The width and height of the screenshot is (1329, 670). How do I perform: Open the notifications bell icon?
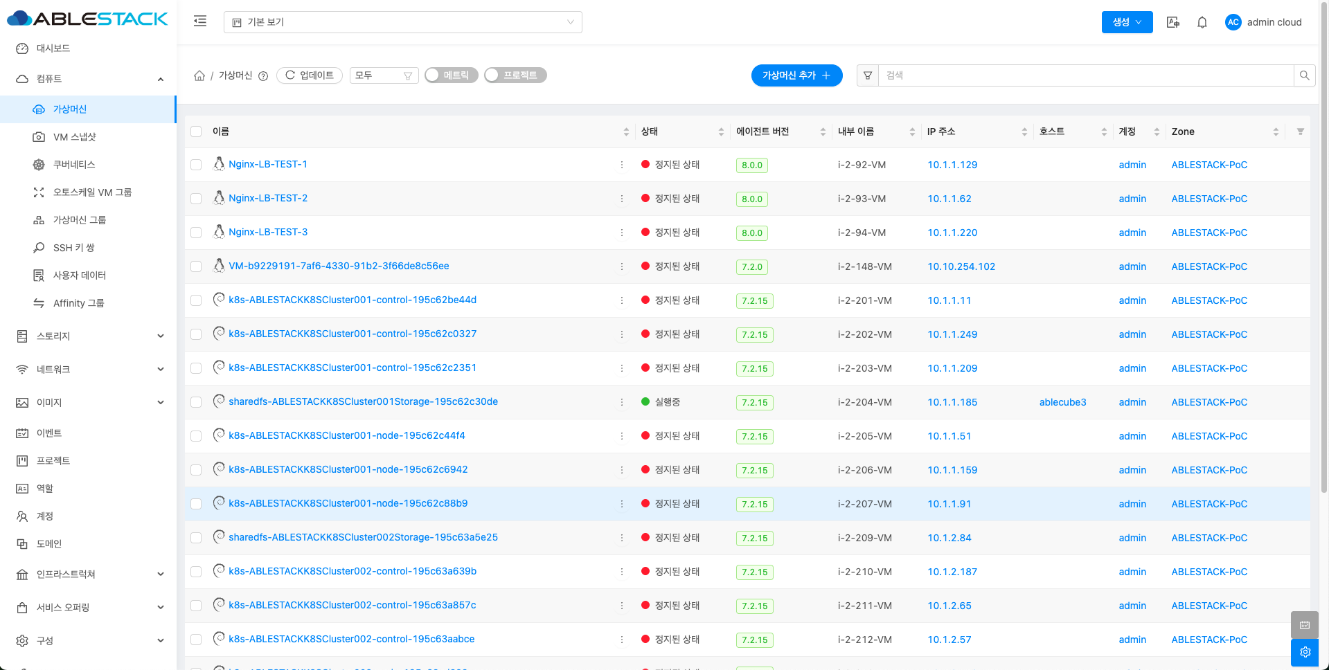[x=1202, y=22]
